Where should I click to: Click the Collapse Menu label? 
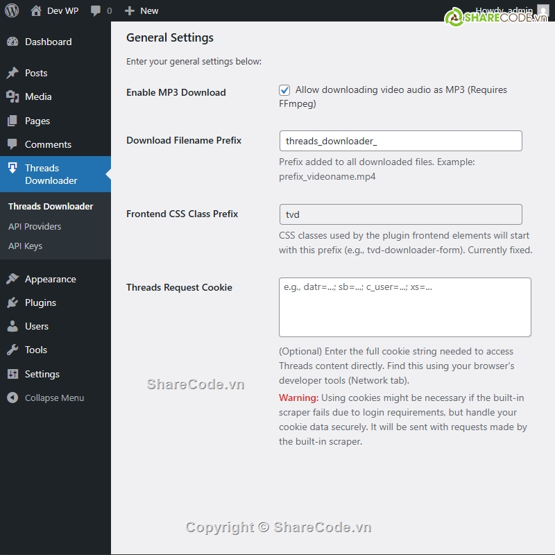pyautogui.click(x=55, y=398)
